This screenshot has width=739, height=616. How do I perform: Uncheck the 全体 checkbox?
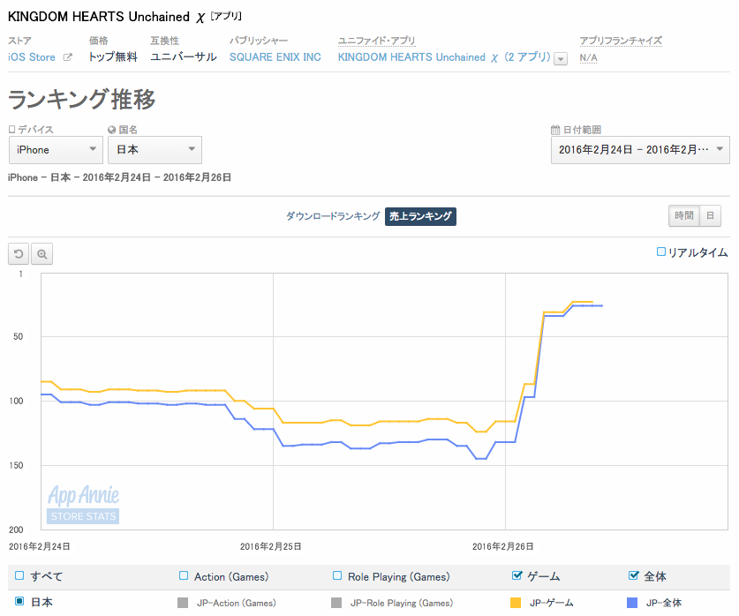click(x=633, y=575)
